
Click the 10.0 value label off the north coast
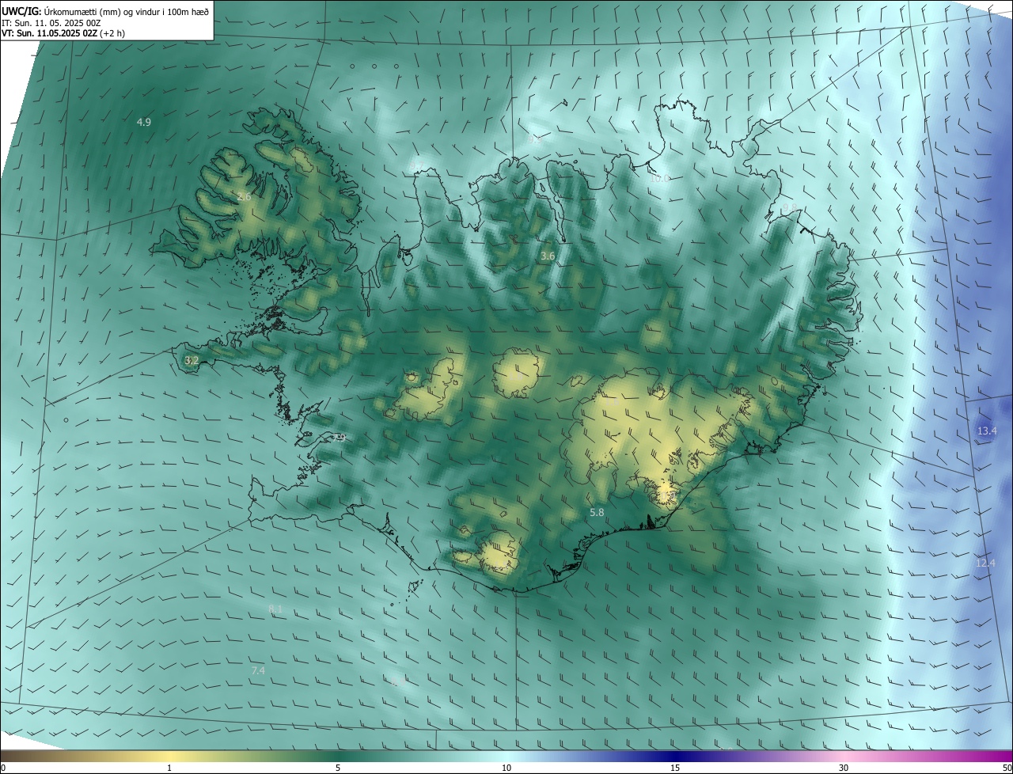coord(660,179)
